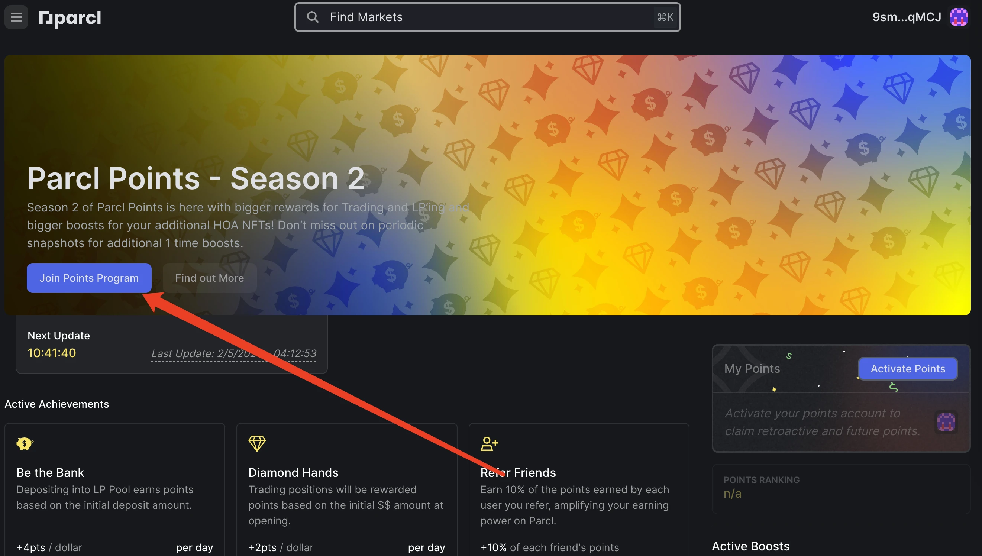982x556 pixels.
Task: Click the user wallet avatar icon
Action: coord(960,17)
